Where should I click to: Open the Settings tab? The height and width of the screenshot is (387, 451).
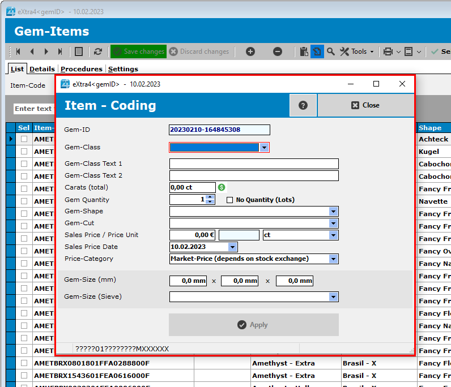tap(123, 69)
